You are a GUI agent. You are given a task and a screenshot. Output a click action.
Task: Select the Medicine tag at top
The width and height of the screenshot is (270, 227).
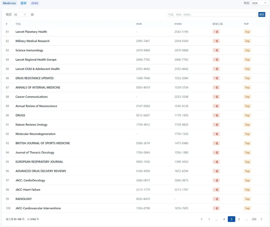pos(9,3)
